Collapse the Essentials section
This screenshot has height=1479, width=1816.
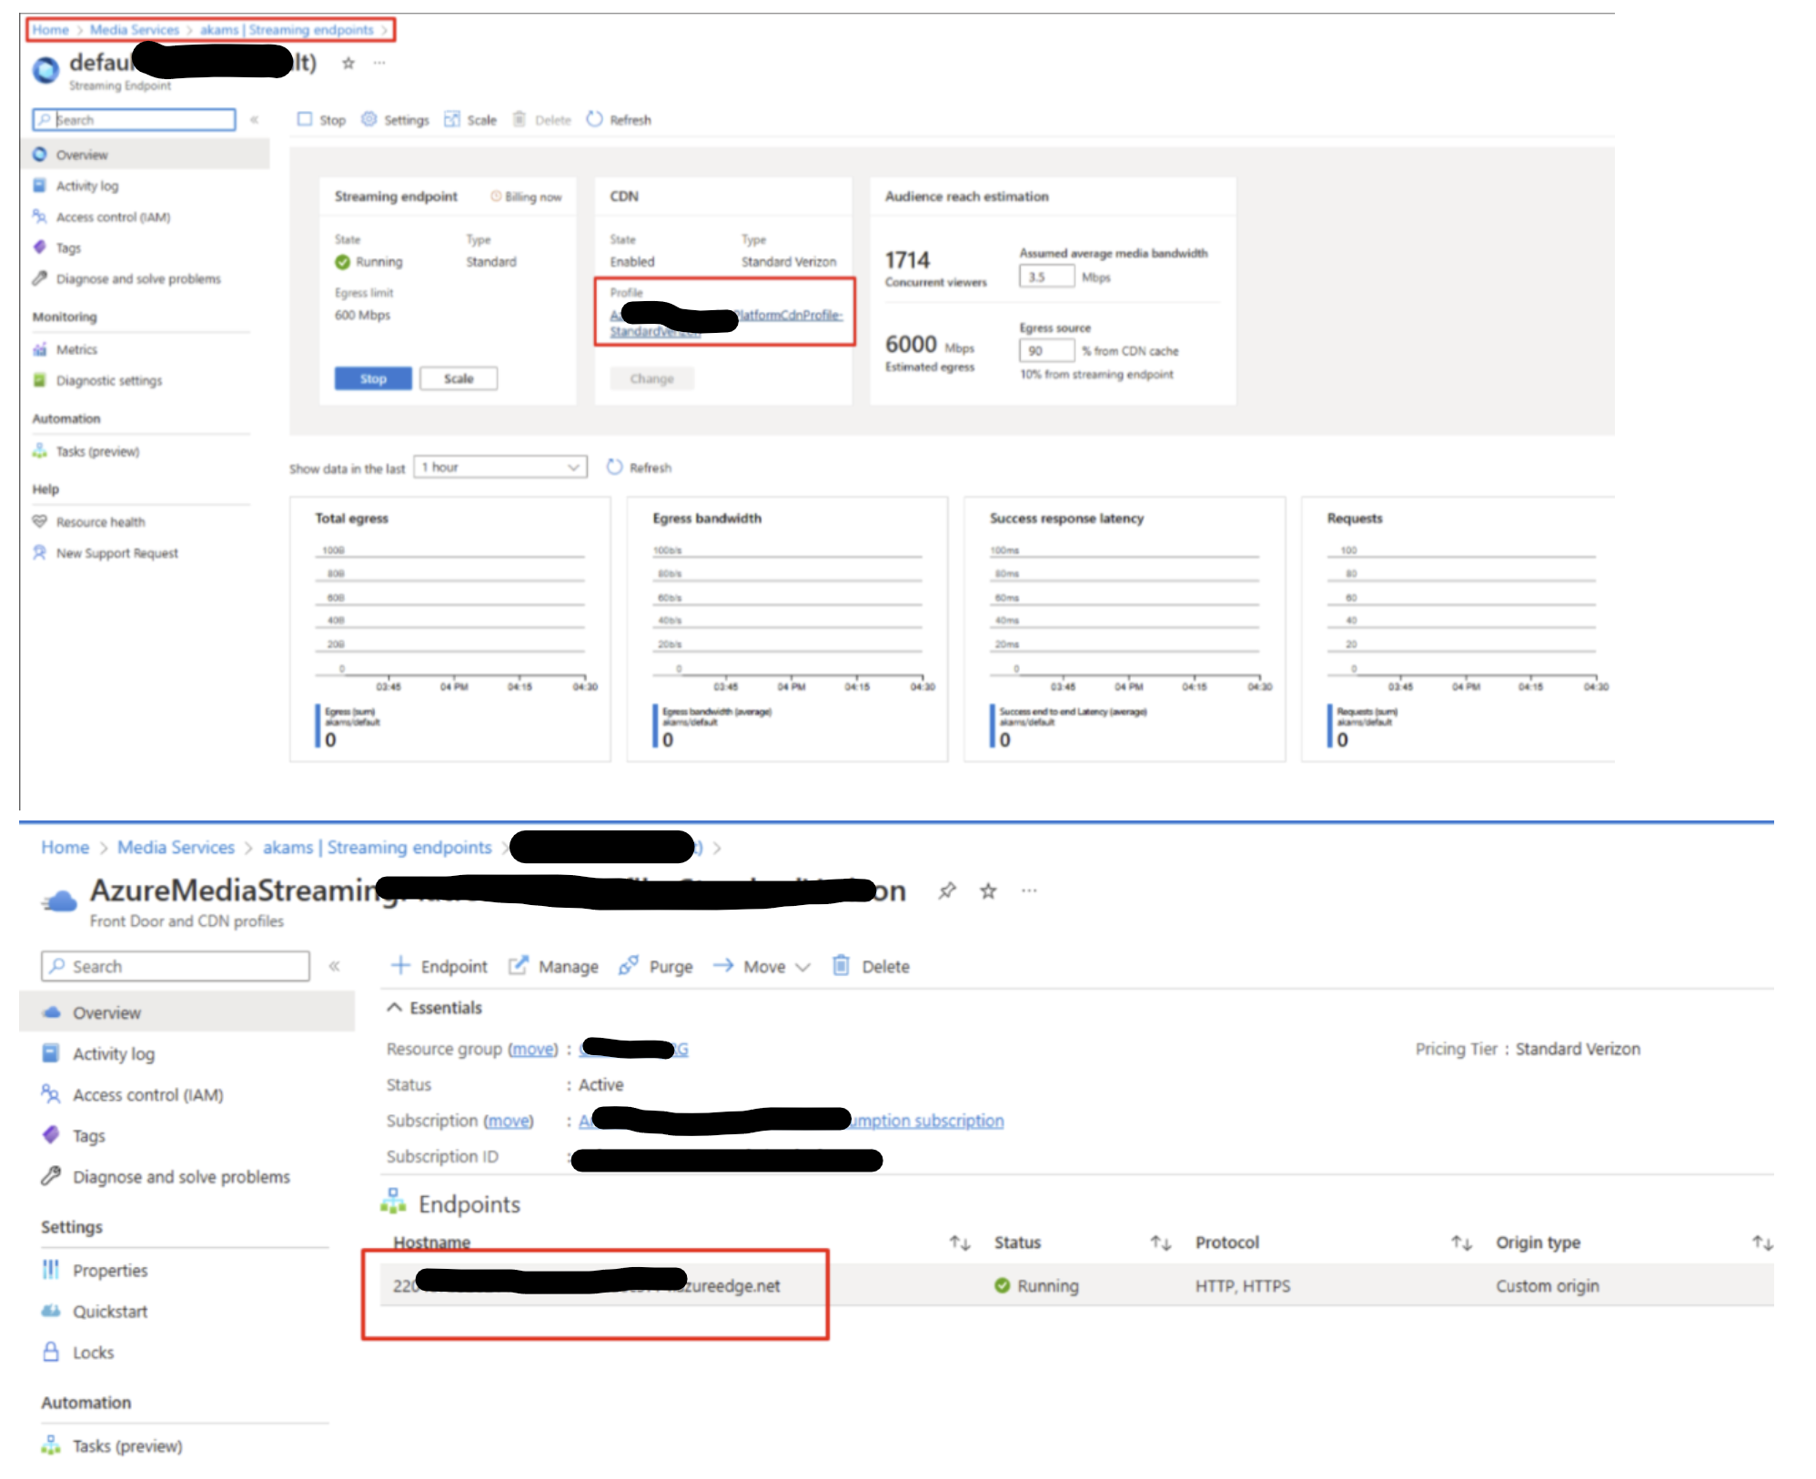(435, 1008)
